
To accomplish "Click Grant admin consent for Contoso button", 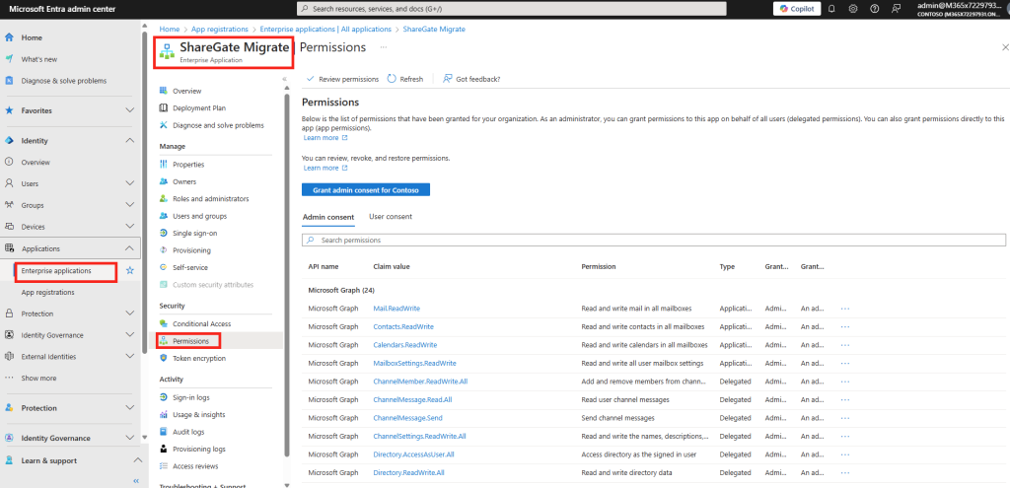I will [x=366, y=190].
